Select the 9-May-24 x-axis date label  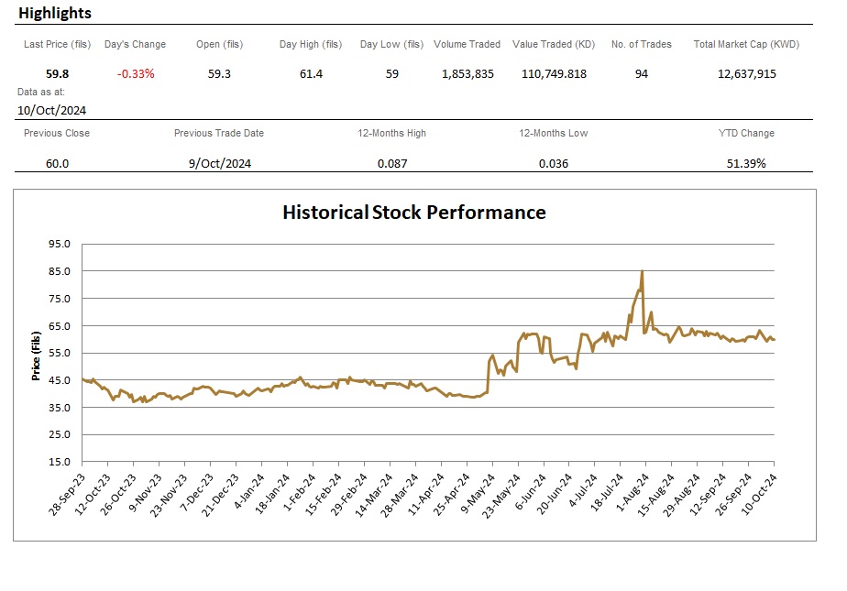click(478, 493)
